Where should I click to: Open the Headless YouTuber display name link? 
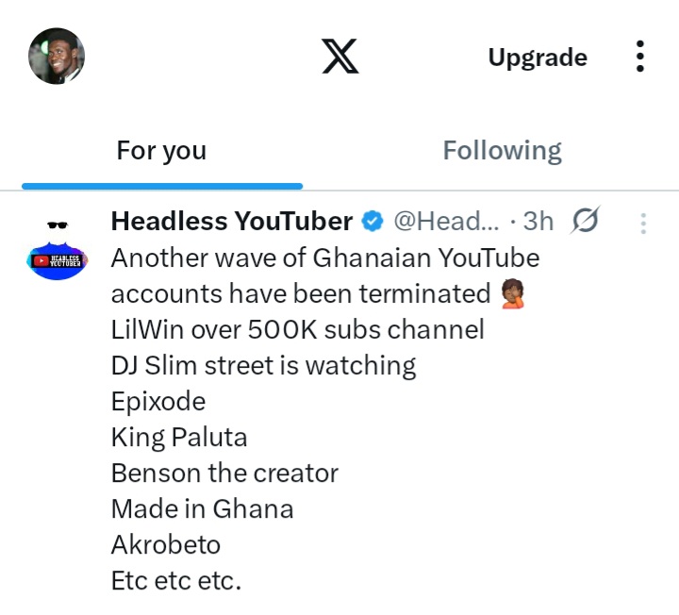pos(232,221)
